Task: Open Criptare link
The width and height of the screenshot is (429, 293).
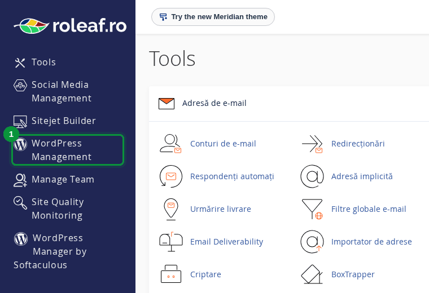Action: tap(205, 274)
